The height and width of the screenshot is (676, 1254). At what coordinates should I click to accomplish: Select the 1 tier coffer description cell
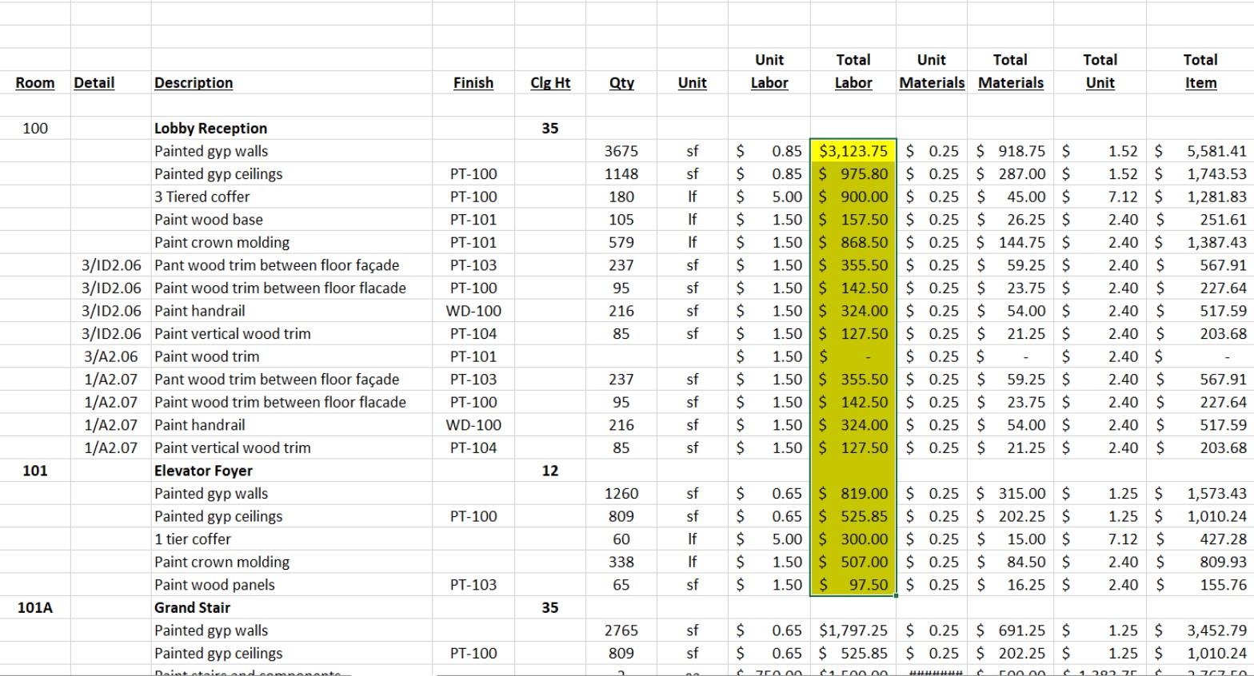point(193,539)
